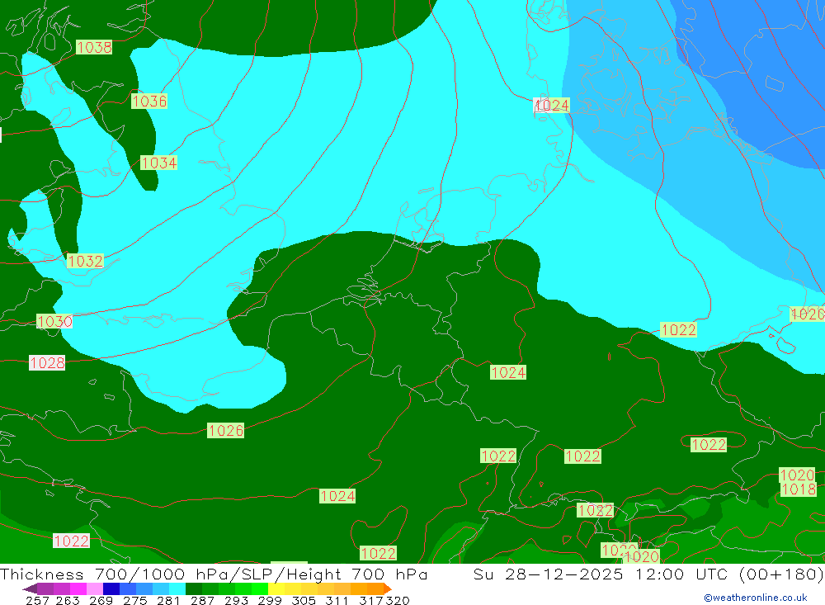Click the legend value 275

[x=134, y=600]
